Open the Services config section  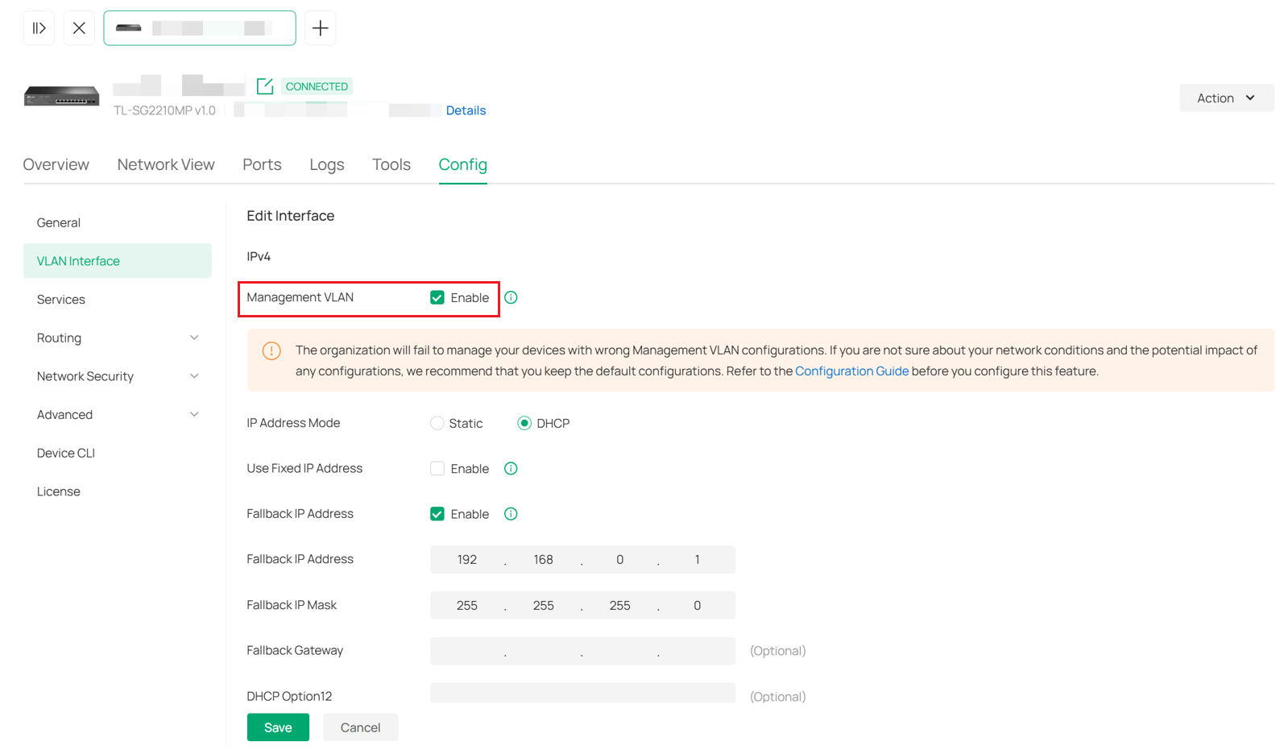click(118, 300)
